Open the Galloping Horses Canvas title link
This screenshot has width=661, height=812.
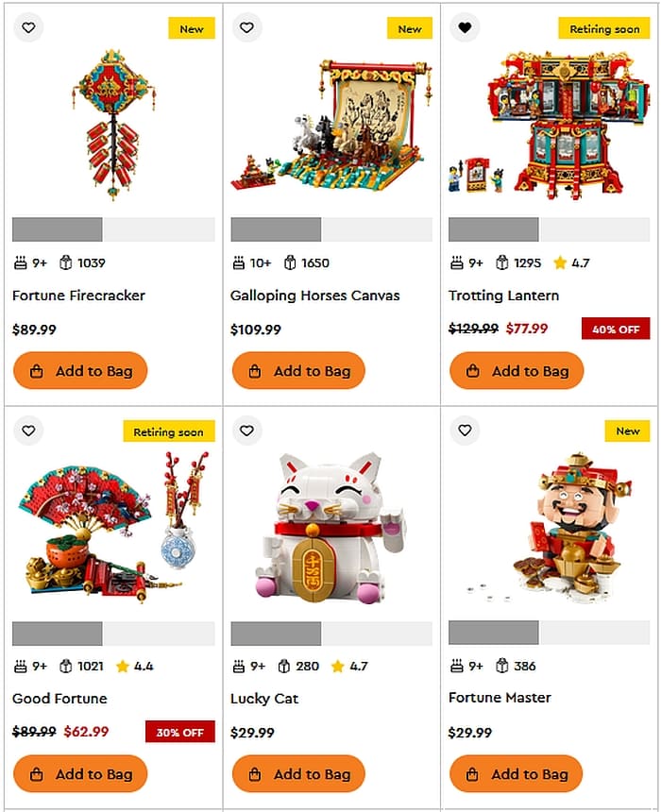pos(315,296)
